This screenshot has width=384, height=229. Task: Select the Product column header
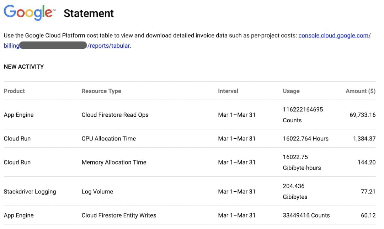click(x=14, y=91)
